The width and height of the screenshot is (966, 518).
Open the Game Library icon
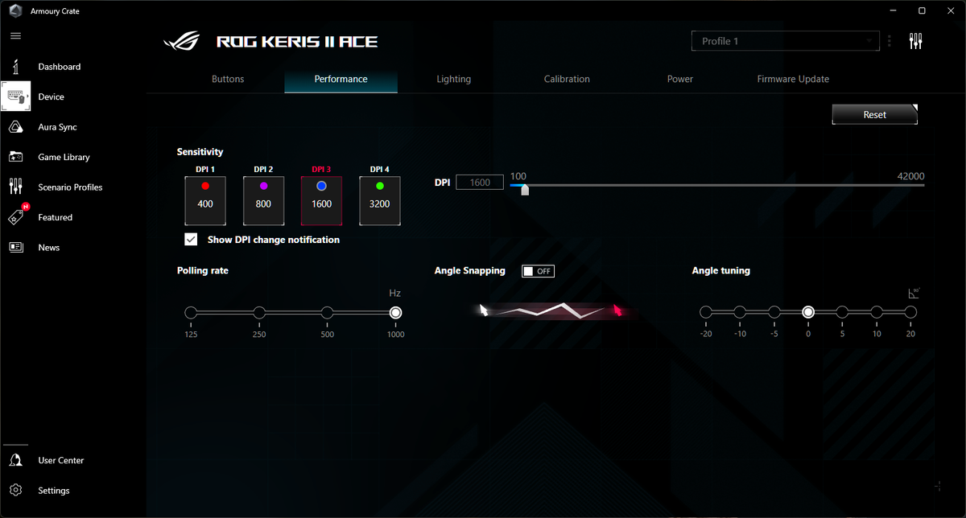(15, 157)
